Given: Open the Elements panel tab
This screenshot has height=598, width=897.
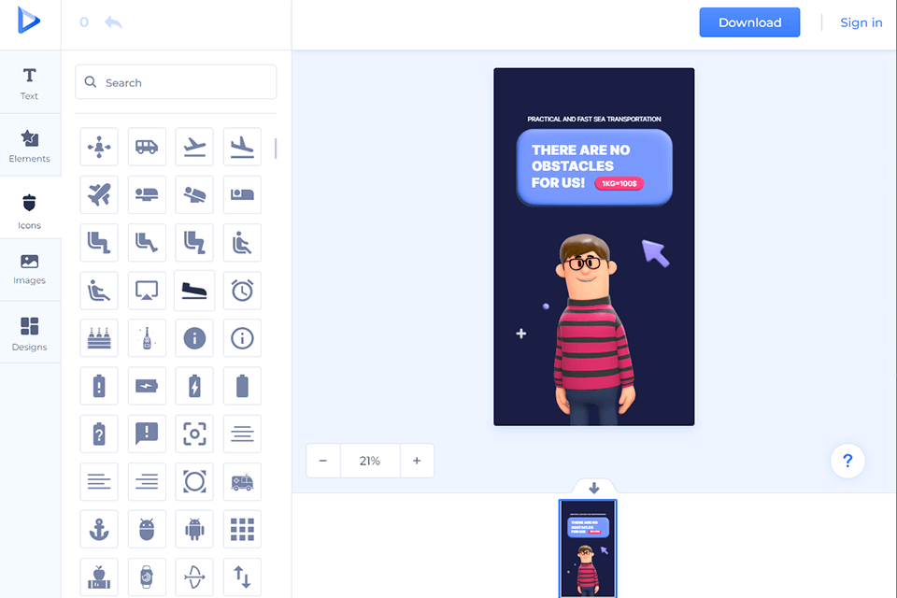Looking at the screenshot, I should click(x=29, y=146).
